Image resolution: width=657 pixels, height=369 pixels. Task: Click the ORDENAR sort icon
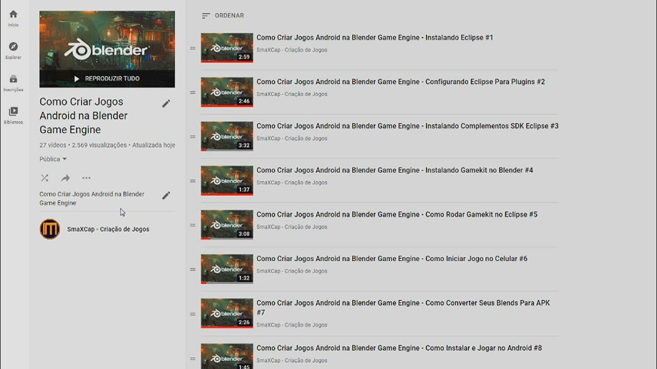(206, 16)
